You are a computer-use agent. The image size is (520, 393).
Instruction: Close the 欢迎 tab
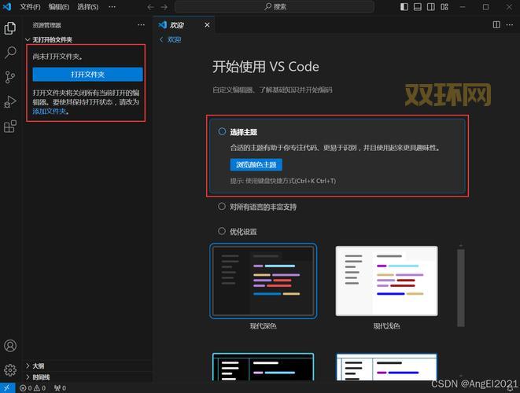click(x=207, y=25)
